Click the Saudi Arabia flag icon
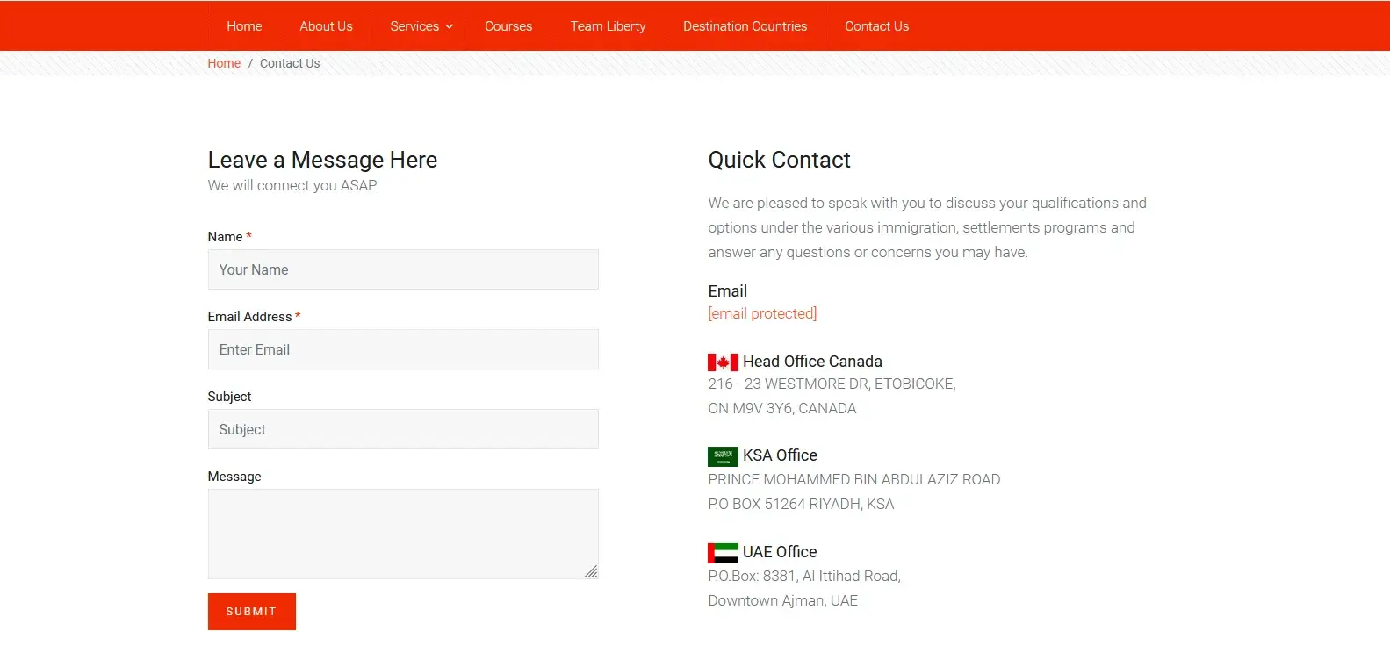The width and height of the screenshot is (1390, 667). 723,456
